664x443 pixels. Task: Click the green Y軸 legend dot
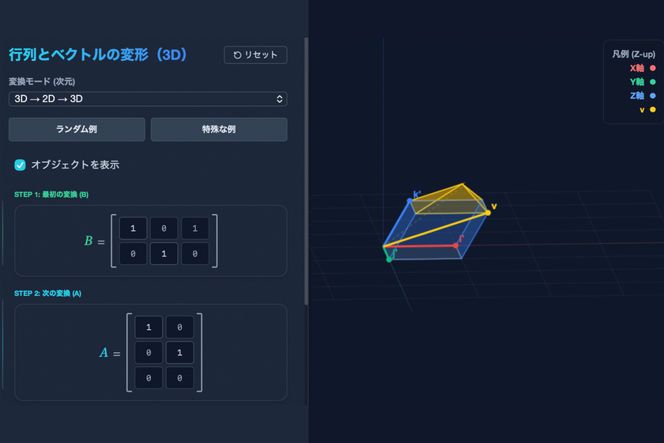(652, 82)
